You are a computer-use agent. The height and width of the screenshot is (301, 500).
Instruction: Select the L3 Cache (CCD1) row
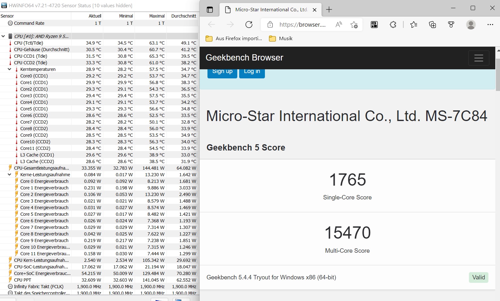(99, 155)
